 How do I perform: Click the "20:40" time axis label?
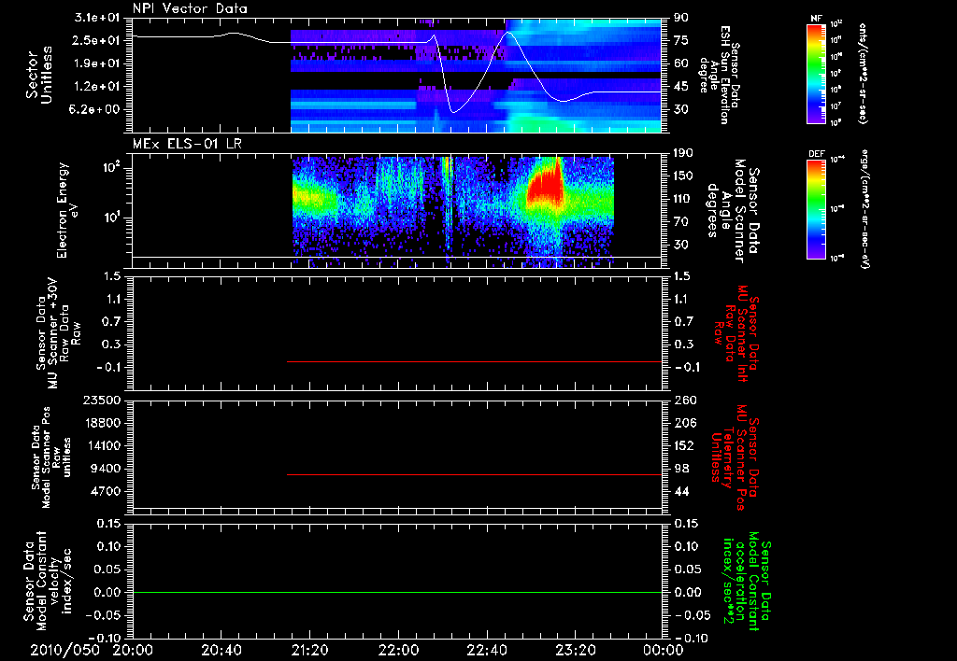click(x=221, y=650)
